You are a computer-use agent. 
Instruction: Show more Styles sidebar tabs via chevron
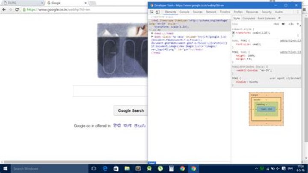pyautogui.click(x=279, y=18)
